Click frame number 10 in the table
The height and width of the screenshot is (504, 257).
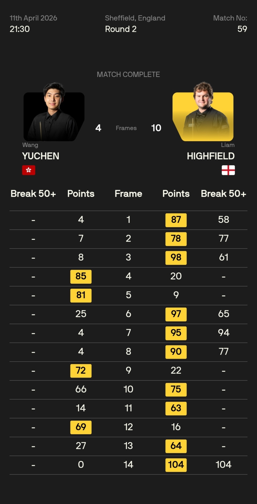point(128,389)
